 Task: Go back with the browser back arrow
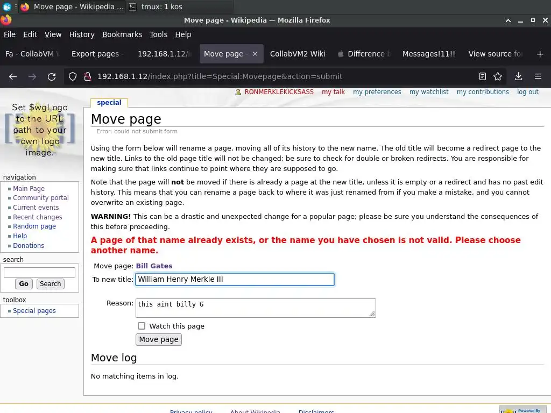13,76
